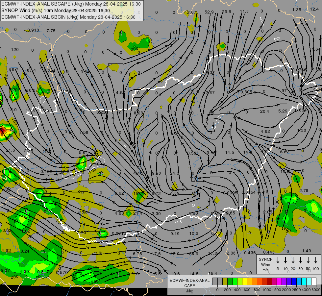Click map value '20.4' on the map

tap(264, 111)
